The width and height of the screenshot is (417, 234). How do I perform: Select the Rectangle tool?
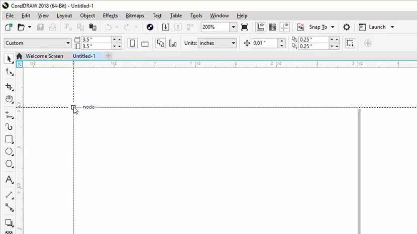(x=9, y=139)
